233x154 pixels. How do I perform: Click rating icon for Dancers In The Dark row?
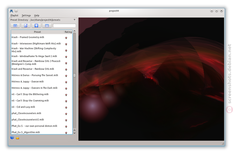(66, 88)
